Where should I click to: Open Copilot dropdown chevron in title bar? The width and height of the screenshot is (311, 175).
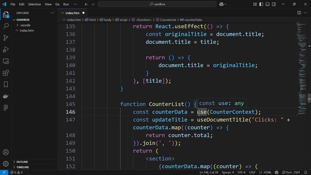[x=225, y=4]
